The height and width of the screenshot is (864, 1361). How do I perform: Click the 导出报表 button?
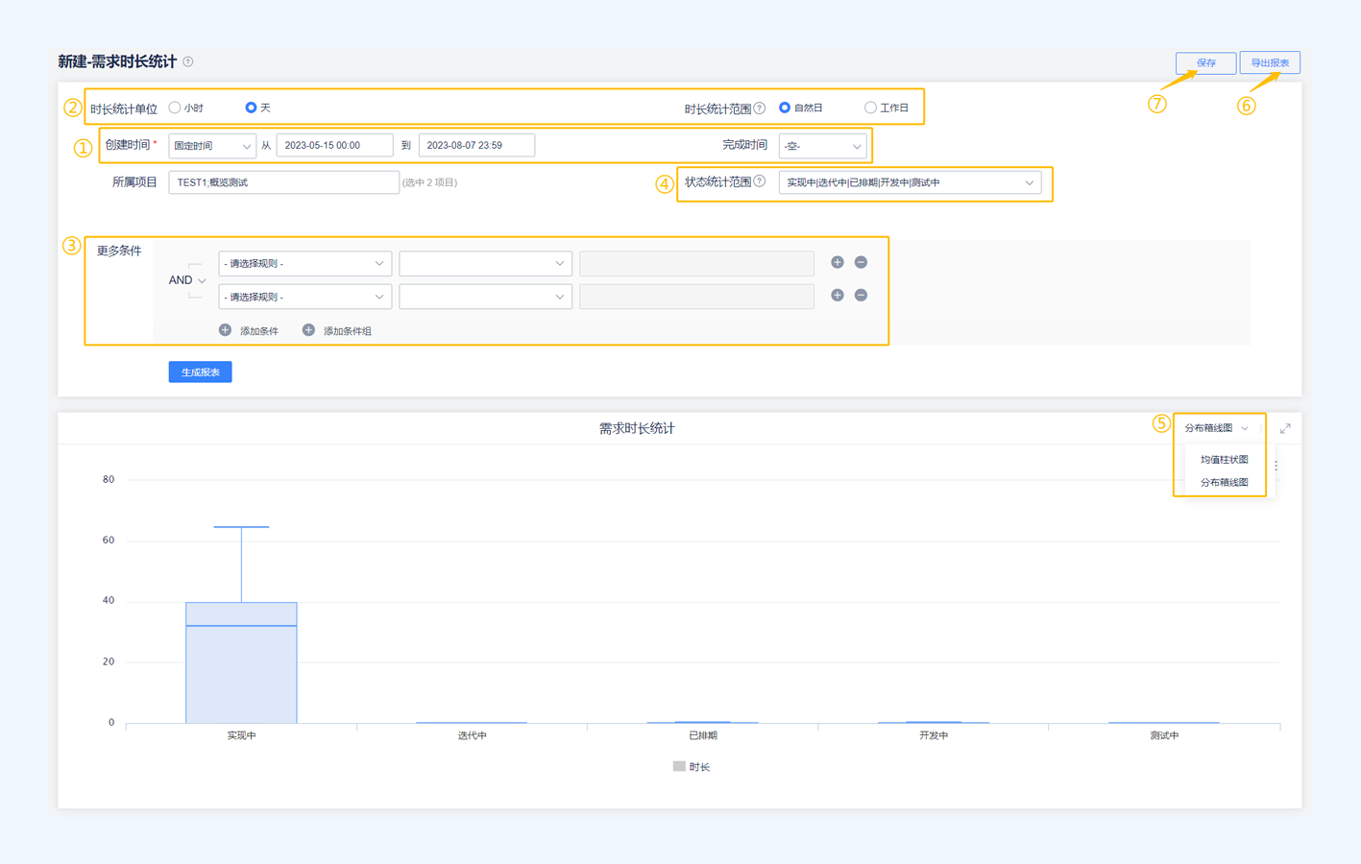click(x=1270, y=62)
